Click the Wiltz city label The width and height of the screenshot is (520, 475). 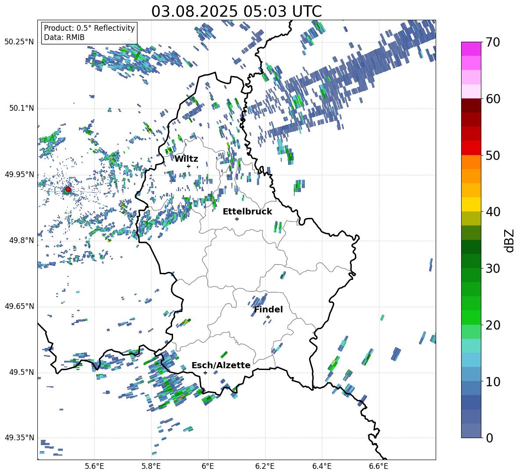pos(186,159)
